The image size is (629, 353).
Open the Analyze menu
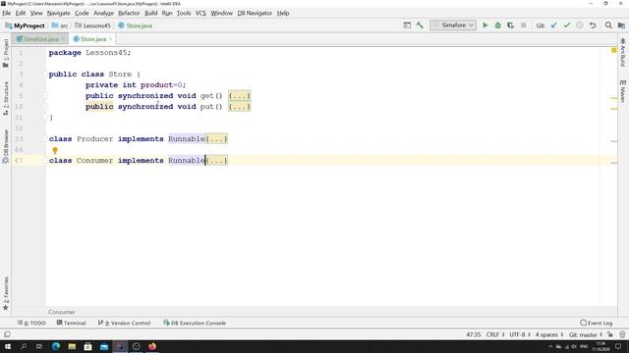tap(103, 13)
